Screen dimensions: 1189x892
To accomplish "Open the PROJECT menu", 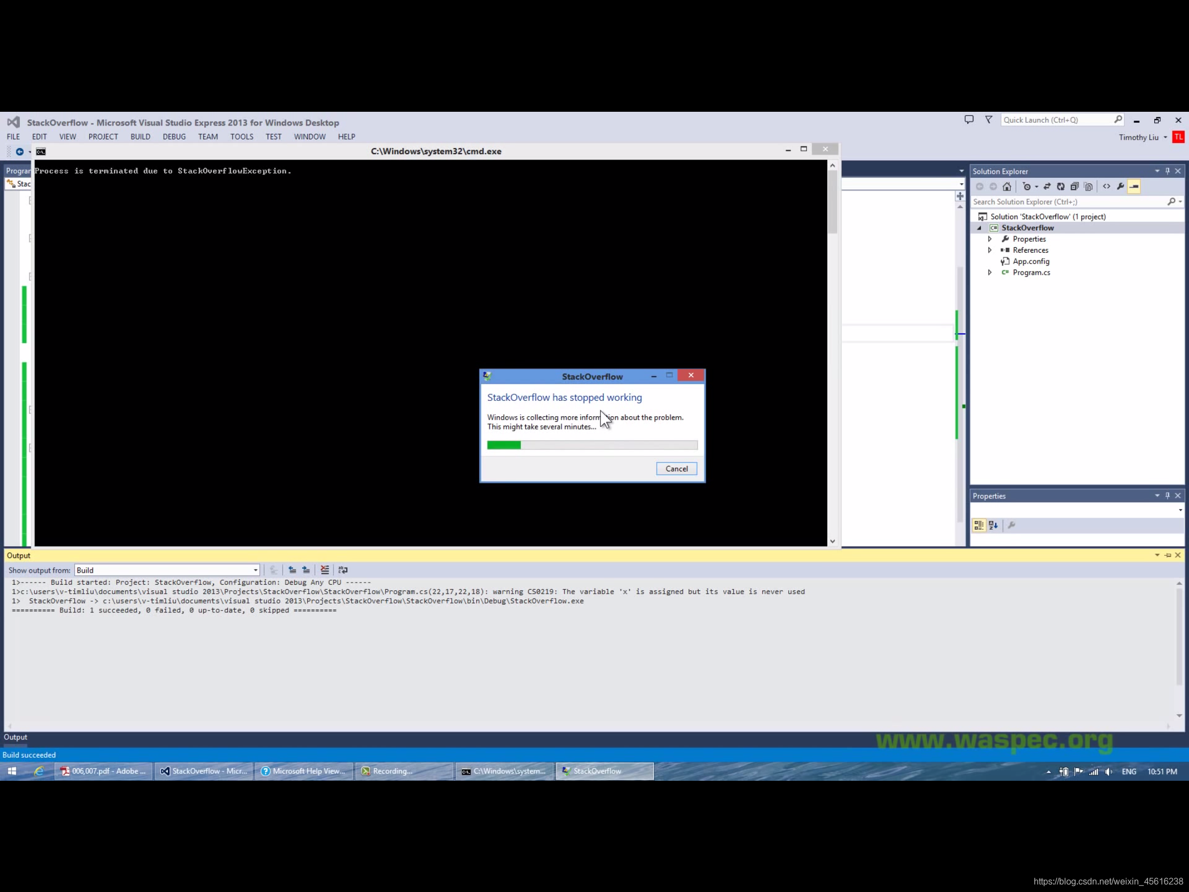I will pos(103,137).
